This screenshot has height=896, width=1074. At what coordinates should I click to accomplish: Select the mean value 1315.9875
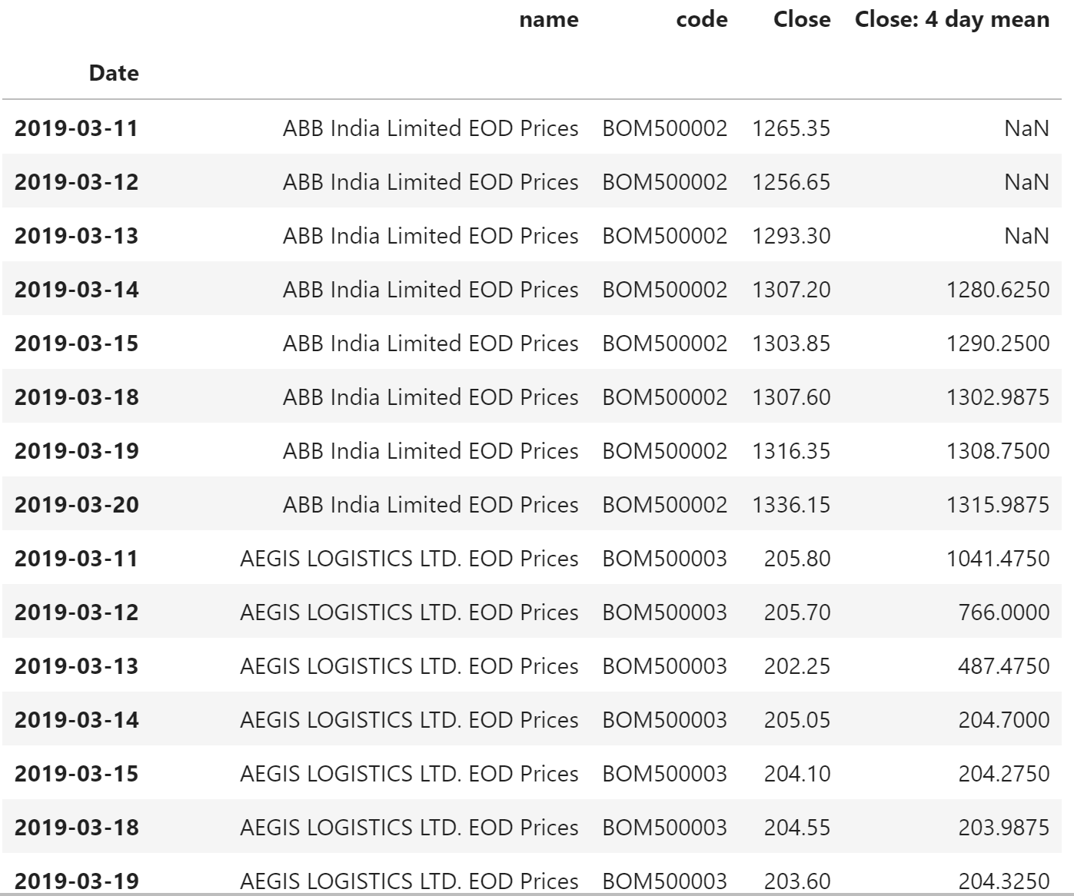[x=997, y=505]
